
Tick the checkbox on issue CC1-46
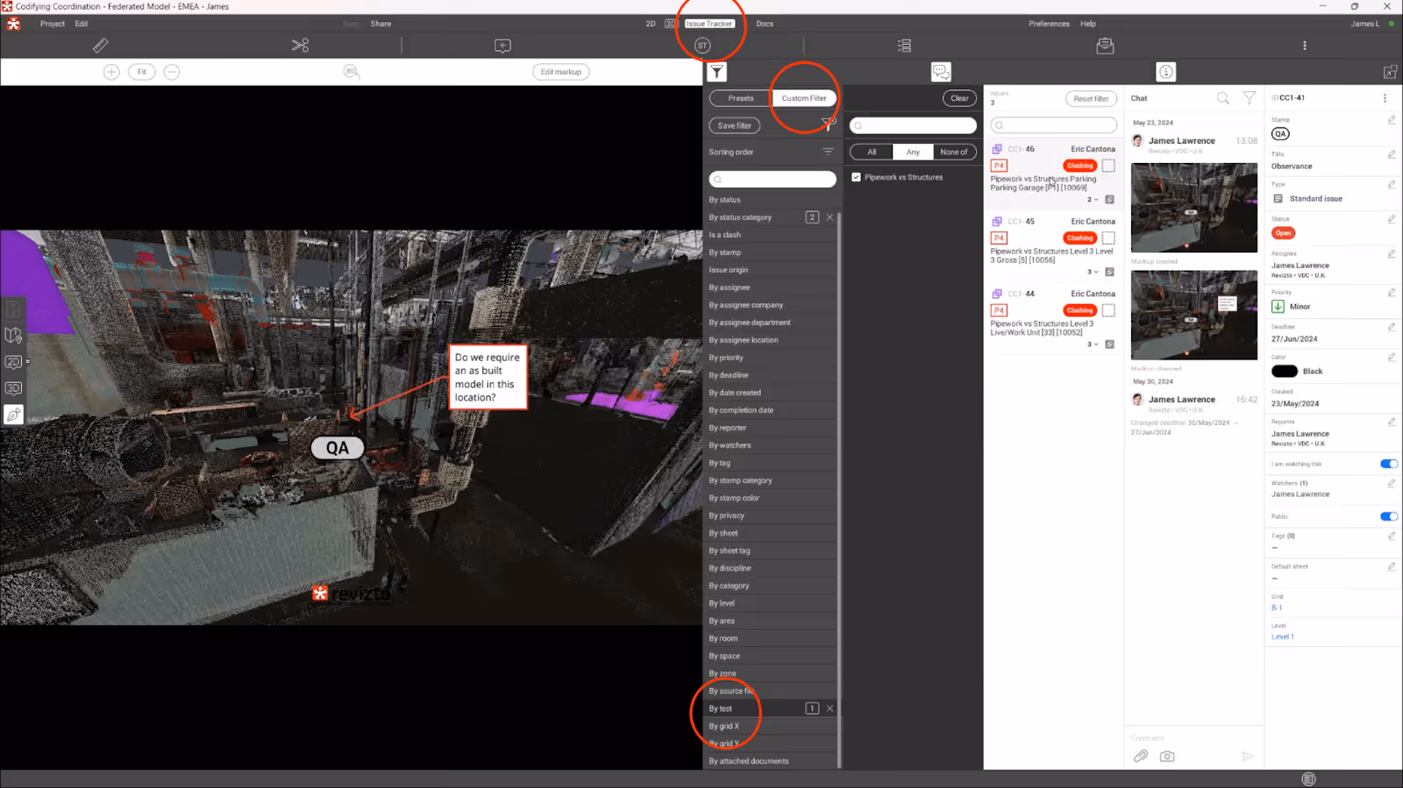[1108, 166]
